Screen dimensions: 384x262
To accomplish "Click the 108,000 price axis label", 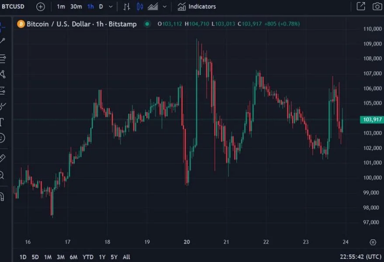I will tap(372, 59).
